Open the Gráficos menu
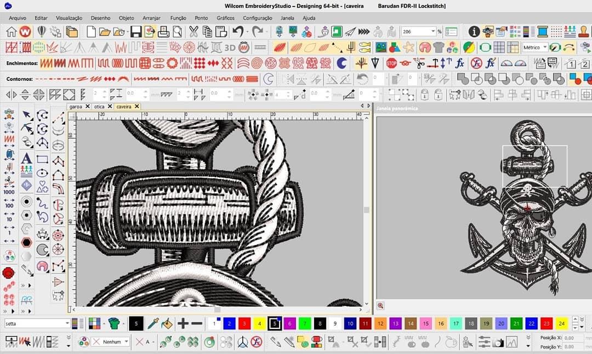 (225, 18)
